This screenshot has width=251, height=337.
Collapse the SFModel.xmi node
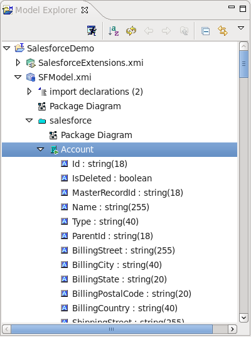[x=18, y=77]
